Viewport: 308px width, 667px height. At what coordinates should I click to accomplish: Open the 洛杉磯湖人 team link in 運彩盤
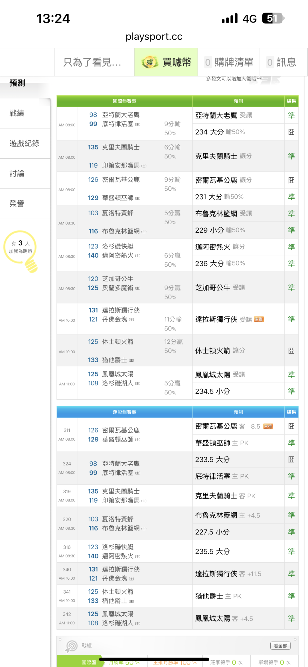point(118,623)
